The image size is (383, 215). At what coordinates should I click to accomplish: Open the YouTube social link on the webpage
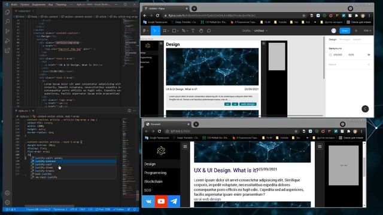161,201
